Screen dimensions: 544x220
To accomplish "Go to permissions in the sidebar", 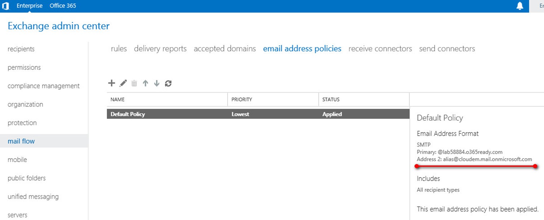I will pyautogui.click(x=24, y=67).
